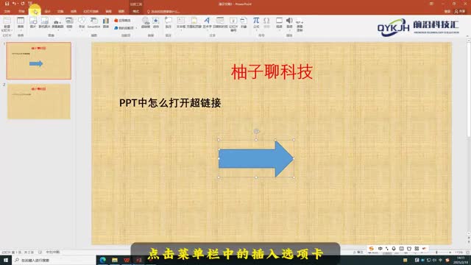Insert an Equation with the pi icon

pyautogui.click(x=256, y=23)
